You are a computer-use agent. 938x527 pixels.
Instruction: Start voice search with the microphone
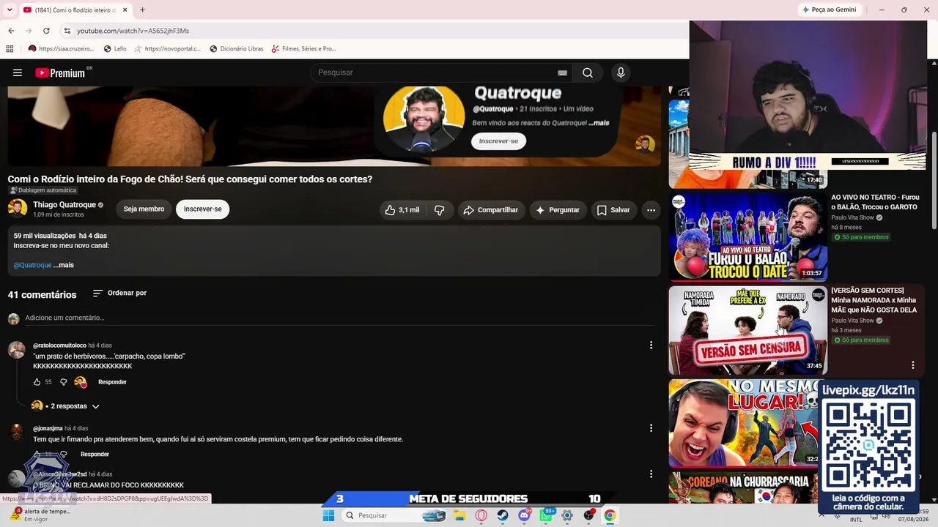621,72
